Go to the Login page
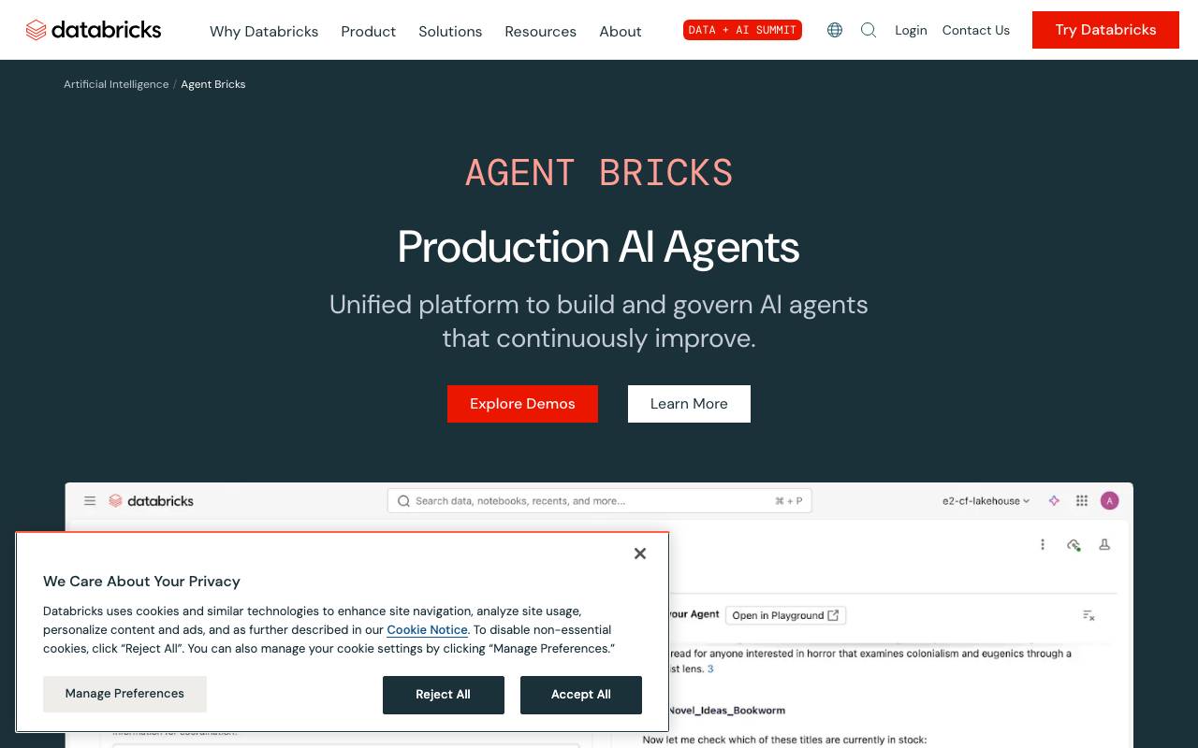Image resolution: width=1198 pixels, height=748 pixels. point(911,30)
